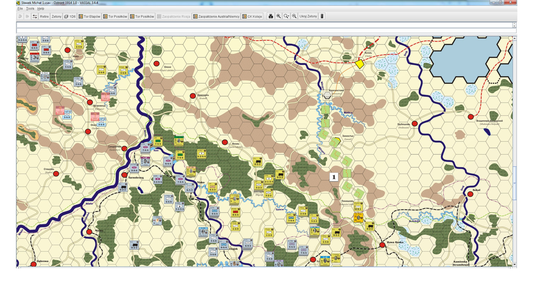Click the Янов red city dot

coord(225,142)
